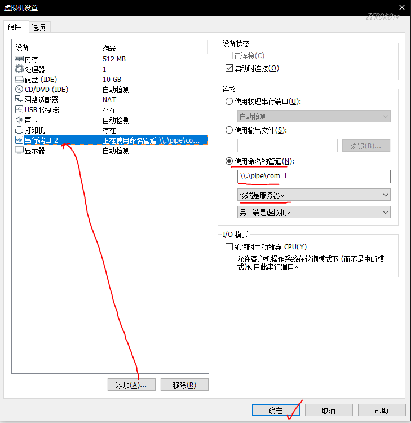This screenshot has height=423, width=411.
Task: Select 使用输出文件 radio option
Action: point(229,130)
